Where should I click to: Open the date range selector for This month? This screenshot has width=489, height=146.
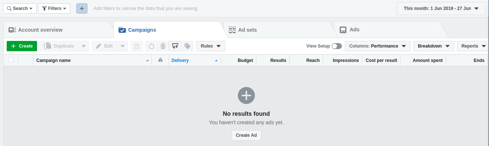(441, 8)
